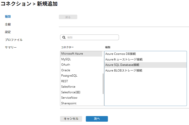Screen dimensions: 189x125
Task: Select Salesforce connector
Action: click(81, 87)
